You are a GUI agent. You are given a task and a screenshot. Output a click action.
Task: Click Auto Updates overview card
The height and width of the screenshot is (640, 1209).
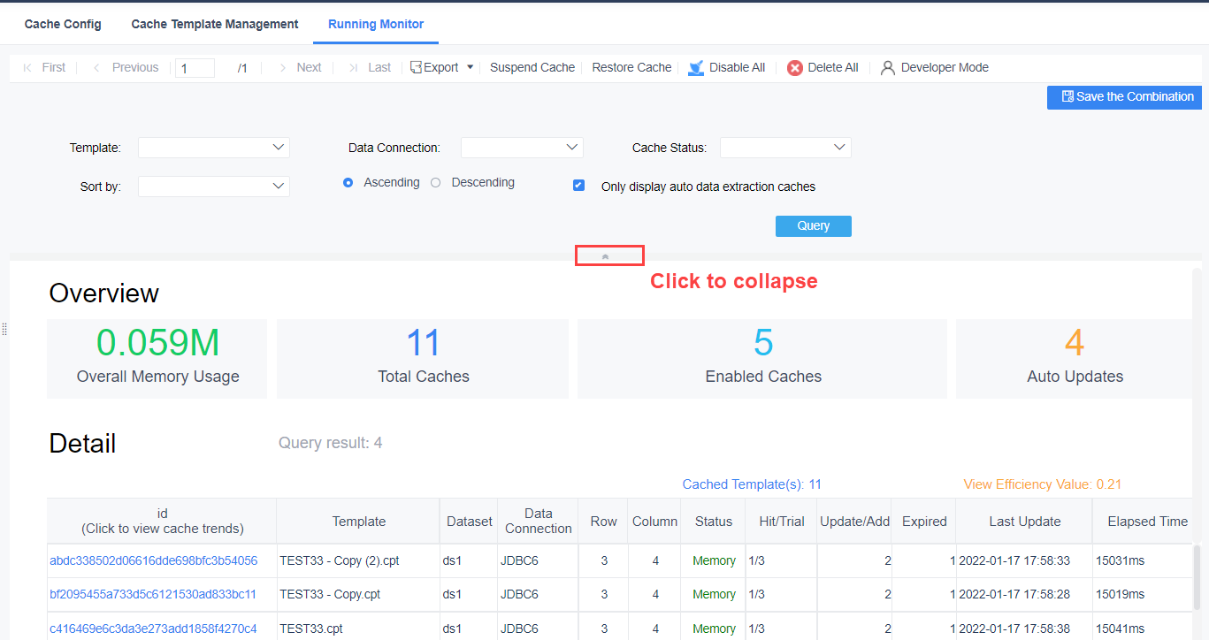click(1075, 359)
